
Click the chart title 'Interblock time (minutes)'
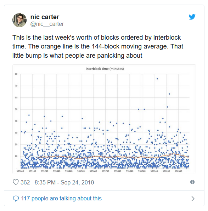105,69
